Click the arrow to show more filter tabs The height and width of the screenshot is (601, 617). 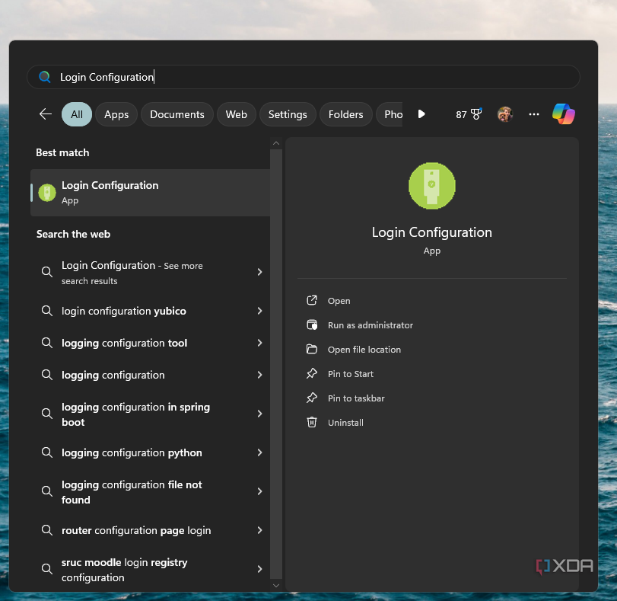click(x=421, y=114)
